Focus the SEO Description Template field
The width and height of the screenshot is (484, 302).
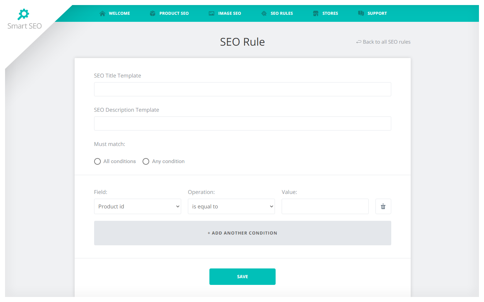click(243, 123)
